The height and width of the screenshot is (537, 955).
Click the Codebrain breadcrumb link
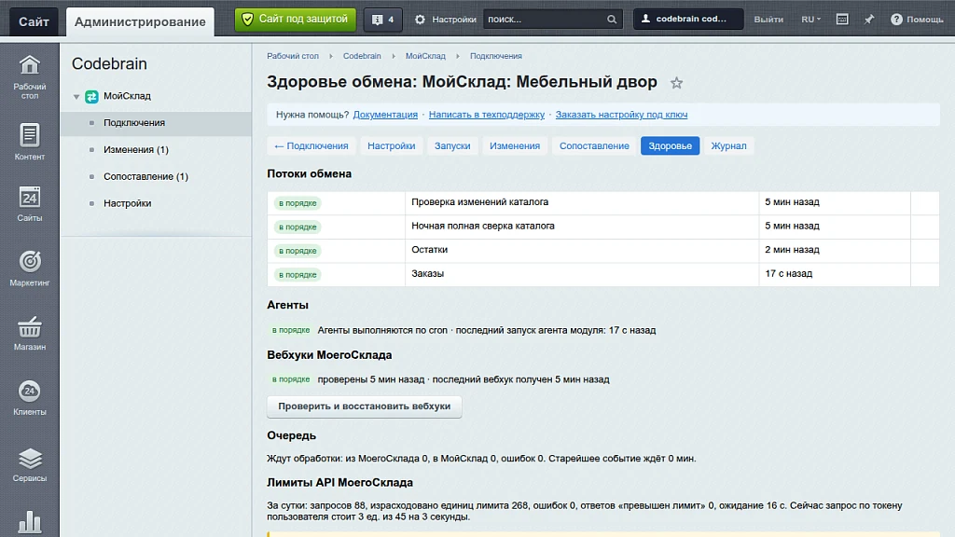pyautogui.click(x=362, y=56)
